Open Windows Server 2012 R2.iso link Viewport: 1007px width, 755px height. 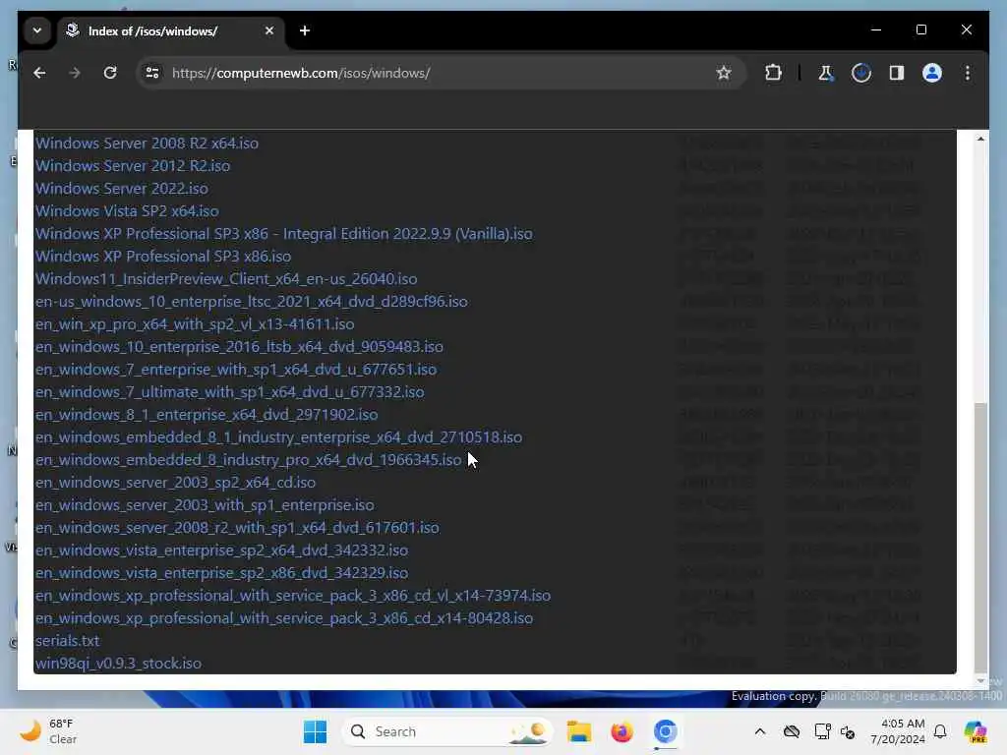pyautogui.click(x=133, y=165)
